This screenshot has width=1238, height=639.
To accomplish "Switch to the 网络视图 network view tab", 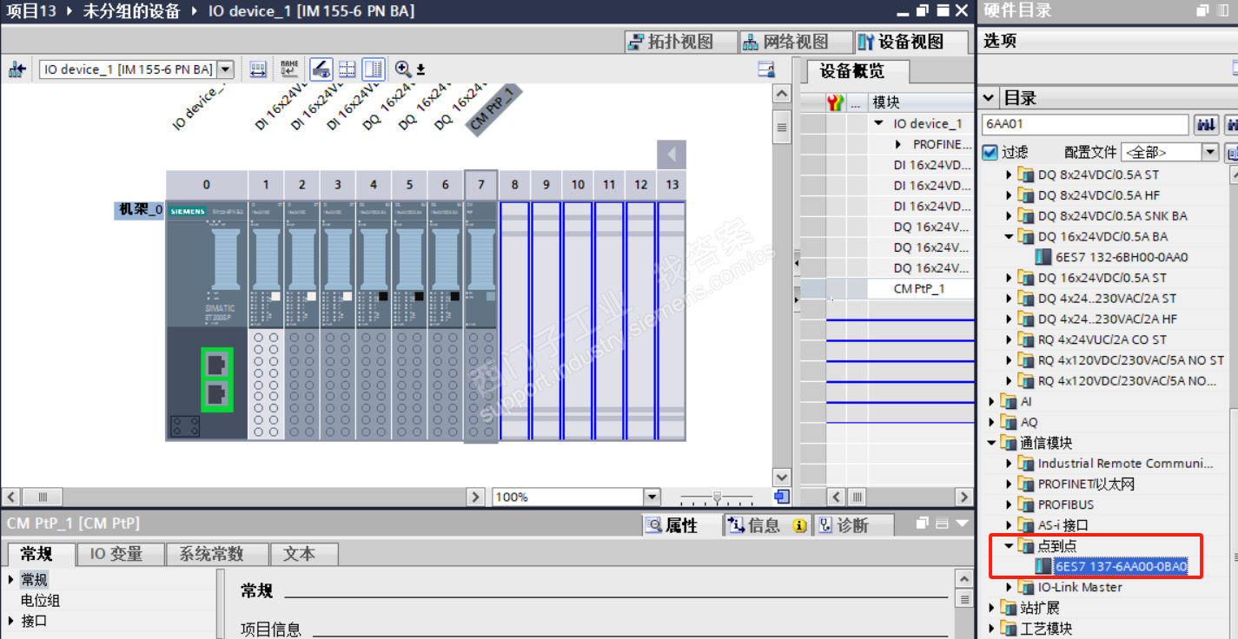I will (x=785, y=42).
